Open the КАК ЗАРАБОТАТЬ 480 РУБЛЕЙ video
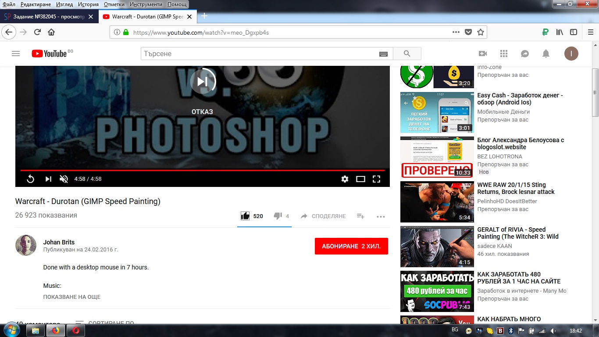This screenshot has width=599, height=337. tap(519, 278)
